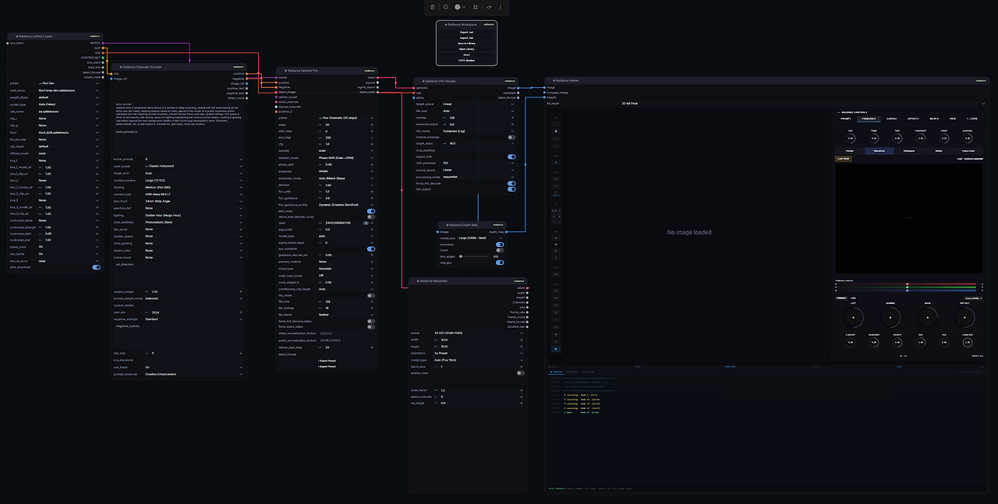
Task: Click Export .rad in Radiance Workspace
Action: [x=466, y=32]
